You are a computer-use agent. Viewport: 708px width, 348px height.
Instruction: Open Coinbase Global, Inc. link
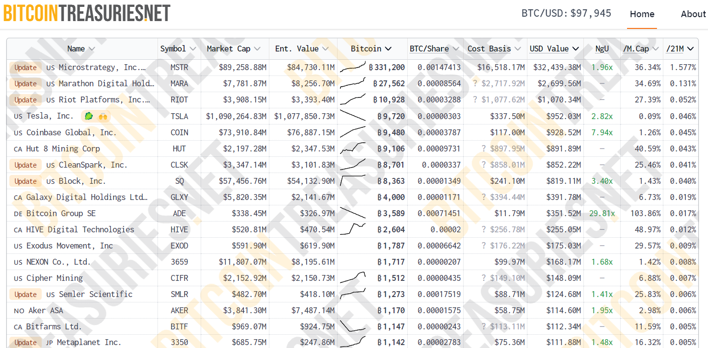pyautogui.click(x=72, y=132)
